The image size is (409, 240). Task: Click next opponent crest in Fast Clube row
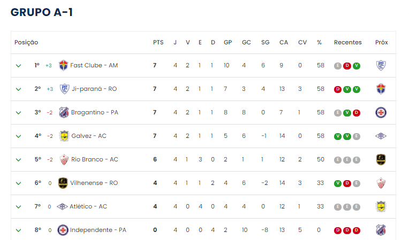tap(381, 65)
